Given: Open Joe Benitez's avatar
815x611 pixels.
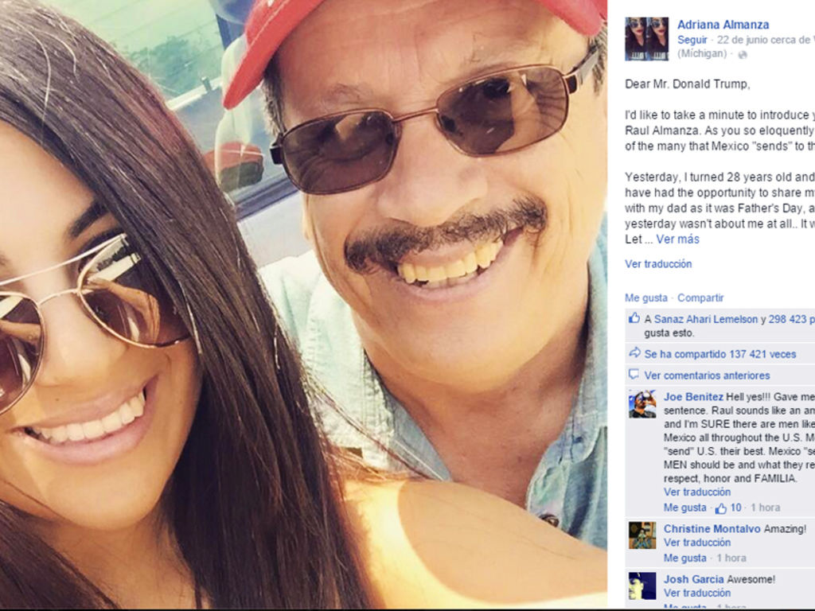Looking at the screenshot, I should [x=642, y=404].
